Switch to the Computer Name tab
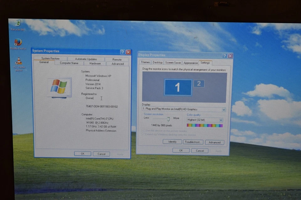The width and height of the screenshot is (301, 200). [69, 63]
